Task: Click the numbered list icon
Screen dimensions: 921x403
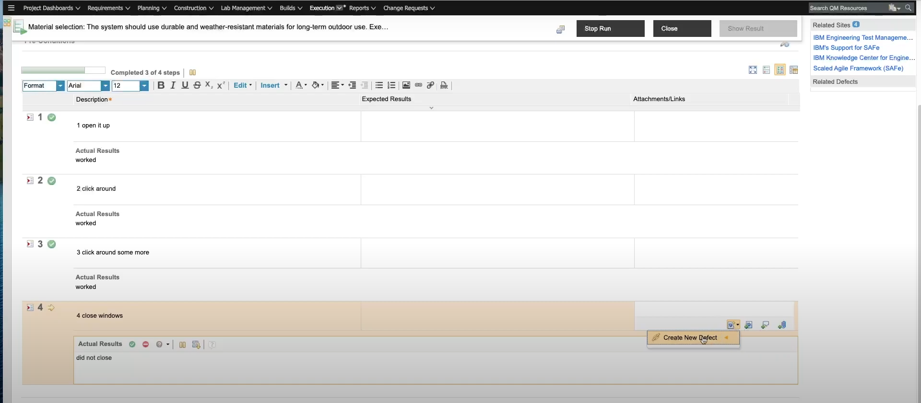Action: [391, 85]
